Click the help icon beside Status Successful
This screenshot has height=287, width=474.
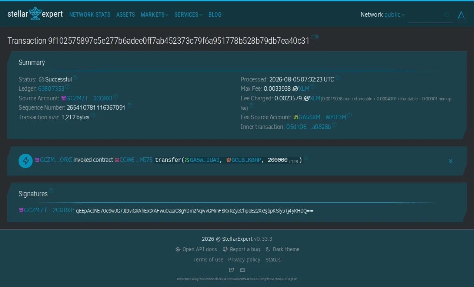click(75, 77)
